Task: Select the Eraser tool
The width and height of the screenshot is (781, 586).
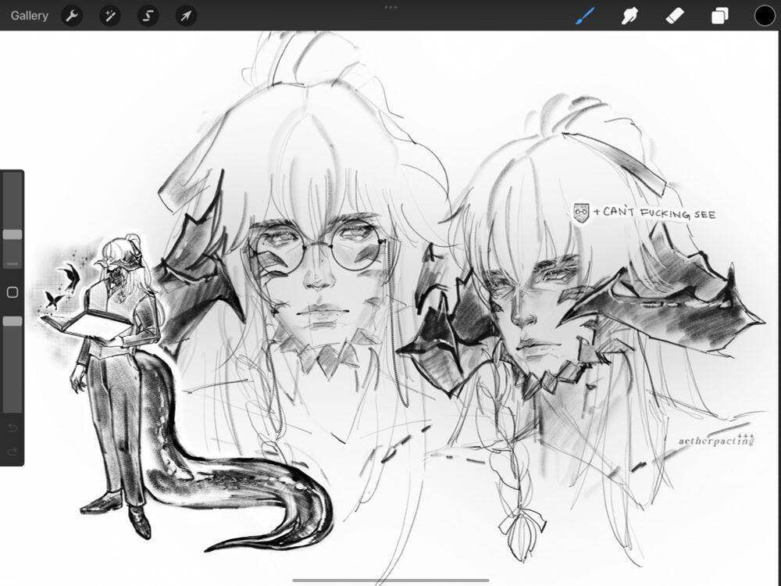Action: (675, 16)
